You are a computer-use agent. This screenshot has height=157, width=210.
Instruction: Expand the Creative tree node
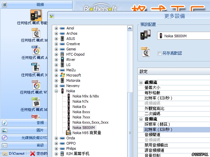[x=56, y=44]
